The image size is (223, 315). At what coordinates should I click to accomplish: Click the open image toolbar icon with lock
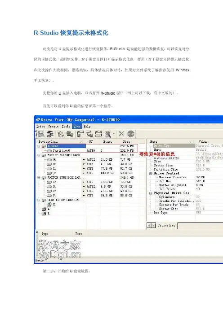(x=80, y=134)
